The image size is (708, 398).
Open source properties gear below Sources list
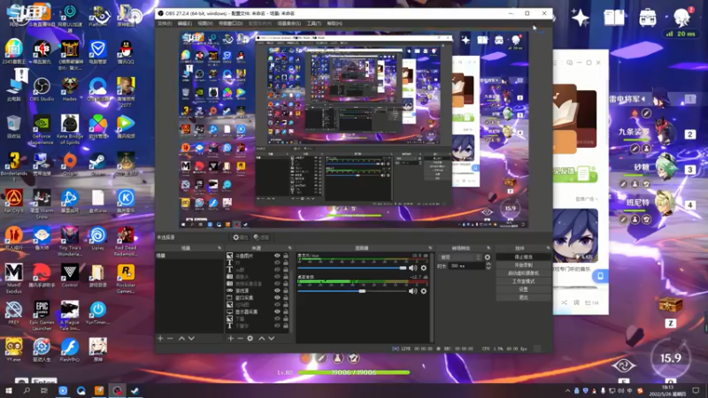(x=250, y=338)
